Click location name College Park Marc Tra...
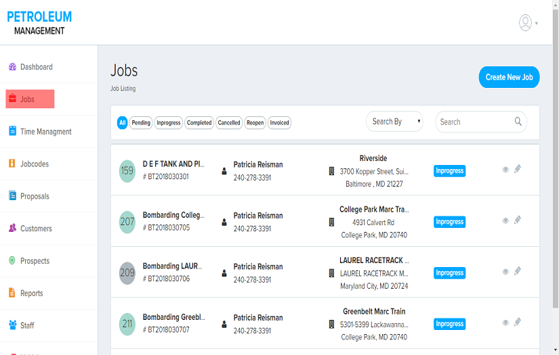This screenshot has width=559, height=355. point(374,210)
